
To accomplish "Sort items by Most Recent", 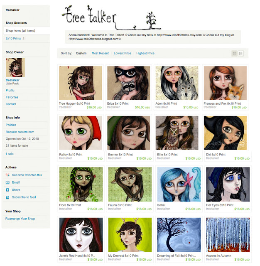I will [100, 53].
